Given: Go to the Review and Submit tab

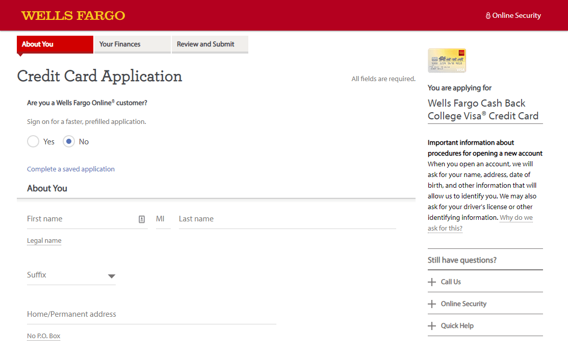Looking at the screenshot, I should coord(210,44).
